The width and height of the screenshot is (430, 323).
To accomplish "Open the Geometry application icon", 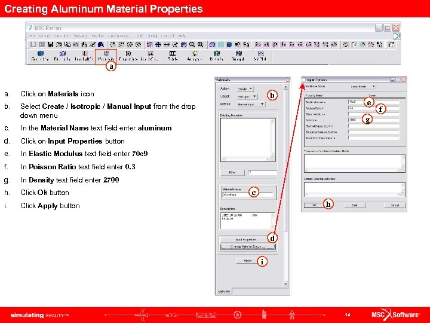I will [x=40, y=56].
